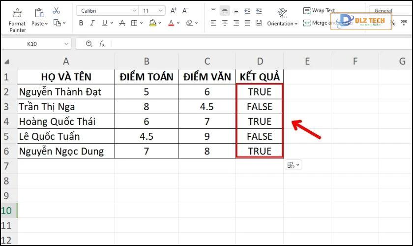Screen dimensions: 413x246
Task: Cut the selection with the scissors icon
Action: [x=56, y=11]
